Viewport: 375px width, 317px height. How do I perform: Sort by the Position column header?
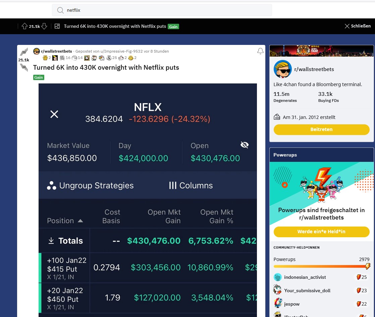click(65, 221)
